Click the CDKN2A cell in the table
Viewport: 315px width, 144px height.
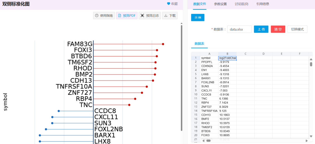[x=209, y=66]
